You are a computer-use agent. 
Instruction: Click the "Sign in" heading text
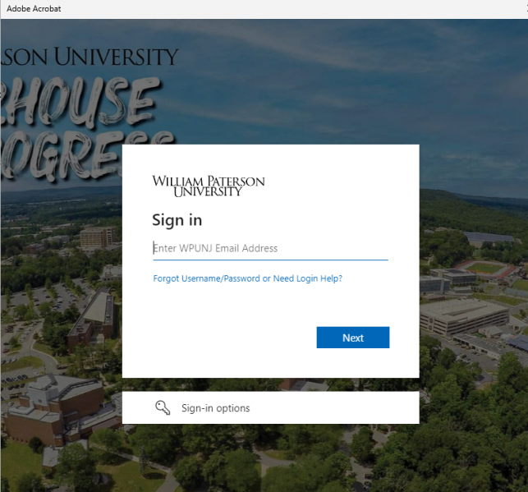tap(177, 220)
